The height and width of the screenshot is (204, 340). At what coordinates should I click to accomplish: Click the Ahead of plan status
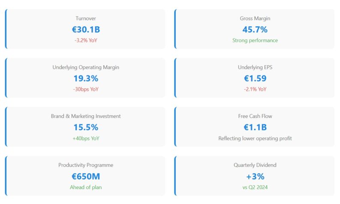pyautogui.click(x=86, y=187)
